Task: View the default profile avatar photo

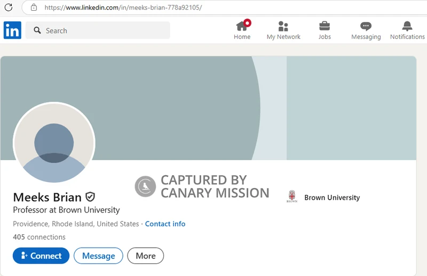Action: [54, 143]
